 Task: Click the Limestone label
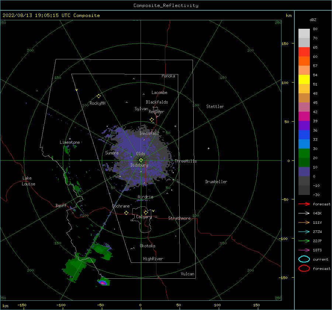pos(70,142)
